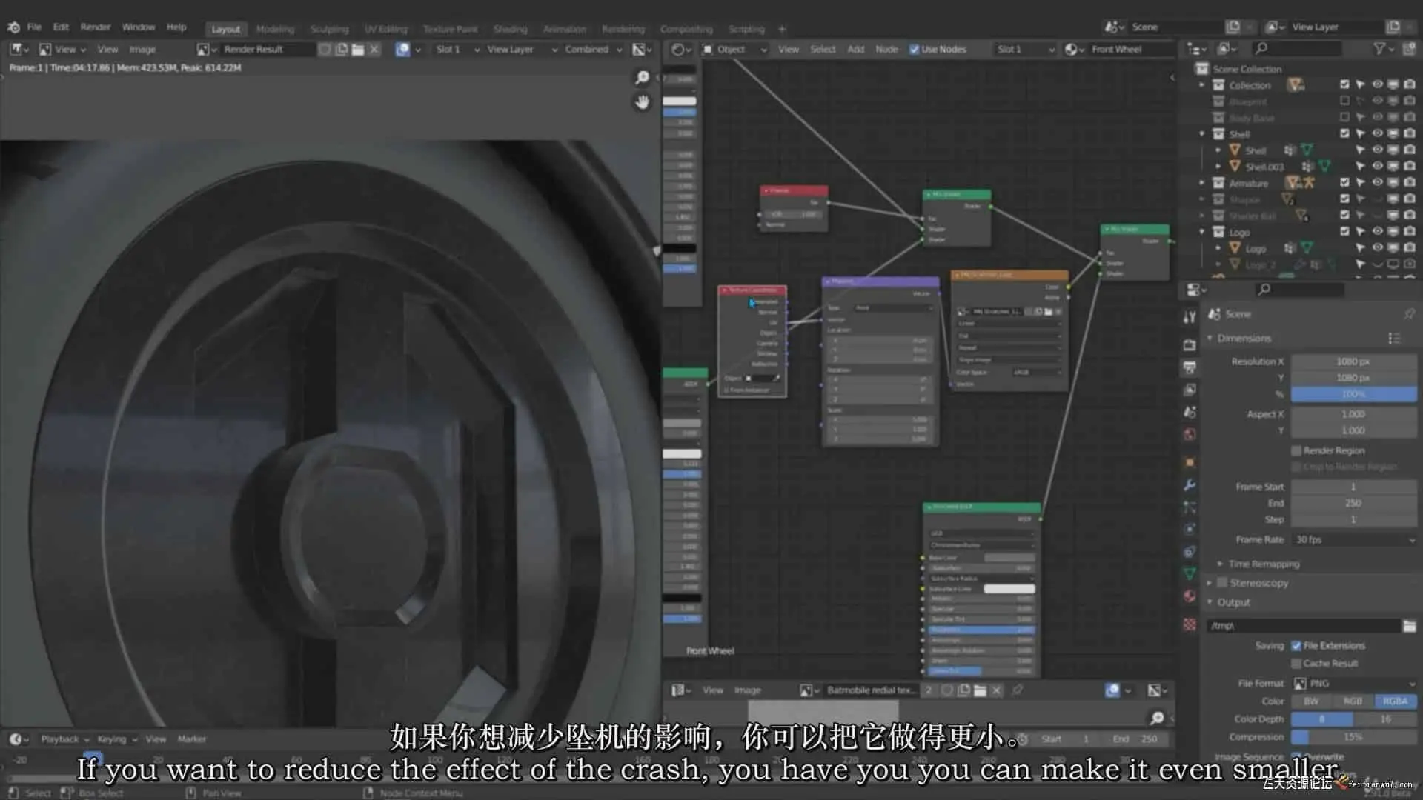
Task: Expand the Time Remapping panel
Action: (x=1263, y=564)
